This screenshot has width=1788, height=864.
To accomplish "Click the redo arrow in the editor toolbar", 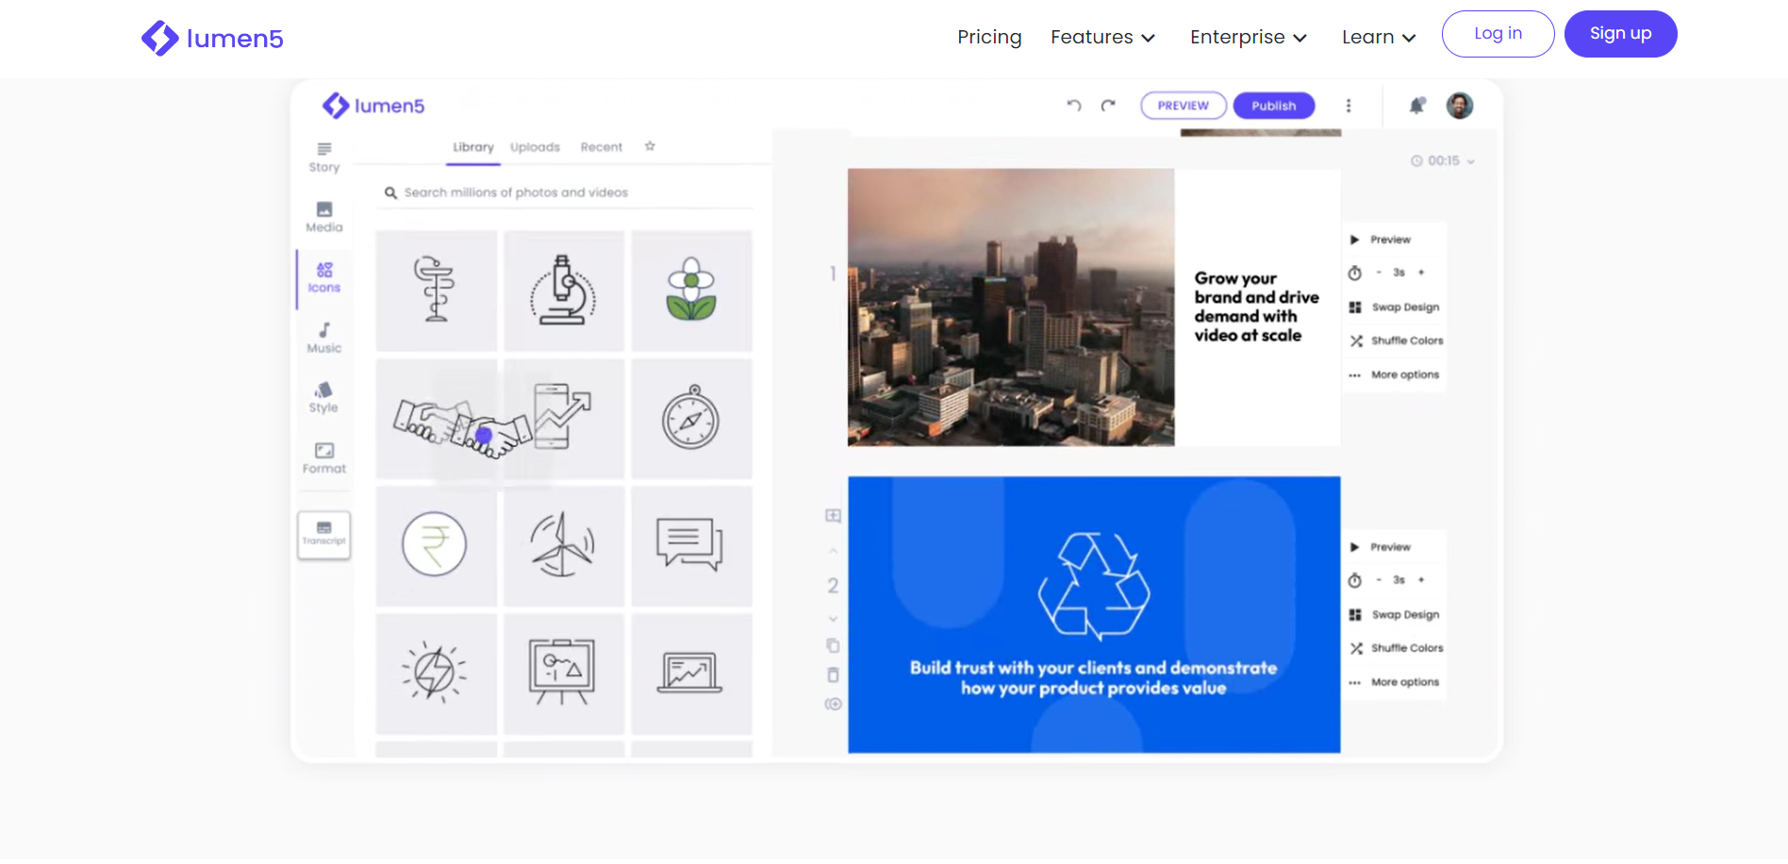I will (x=1108, y=106).
